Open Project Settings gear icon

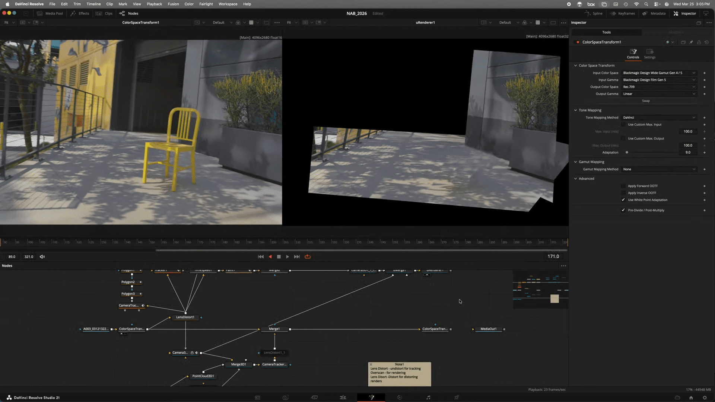[705, 398]
